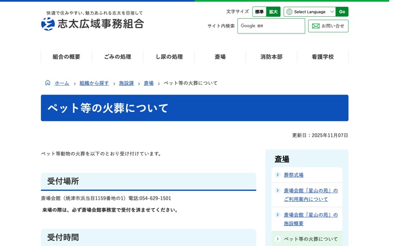Click the envelope icon on お問い合せ button

pos(316,26)
